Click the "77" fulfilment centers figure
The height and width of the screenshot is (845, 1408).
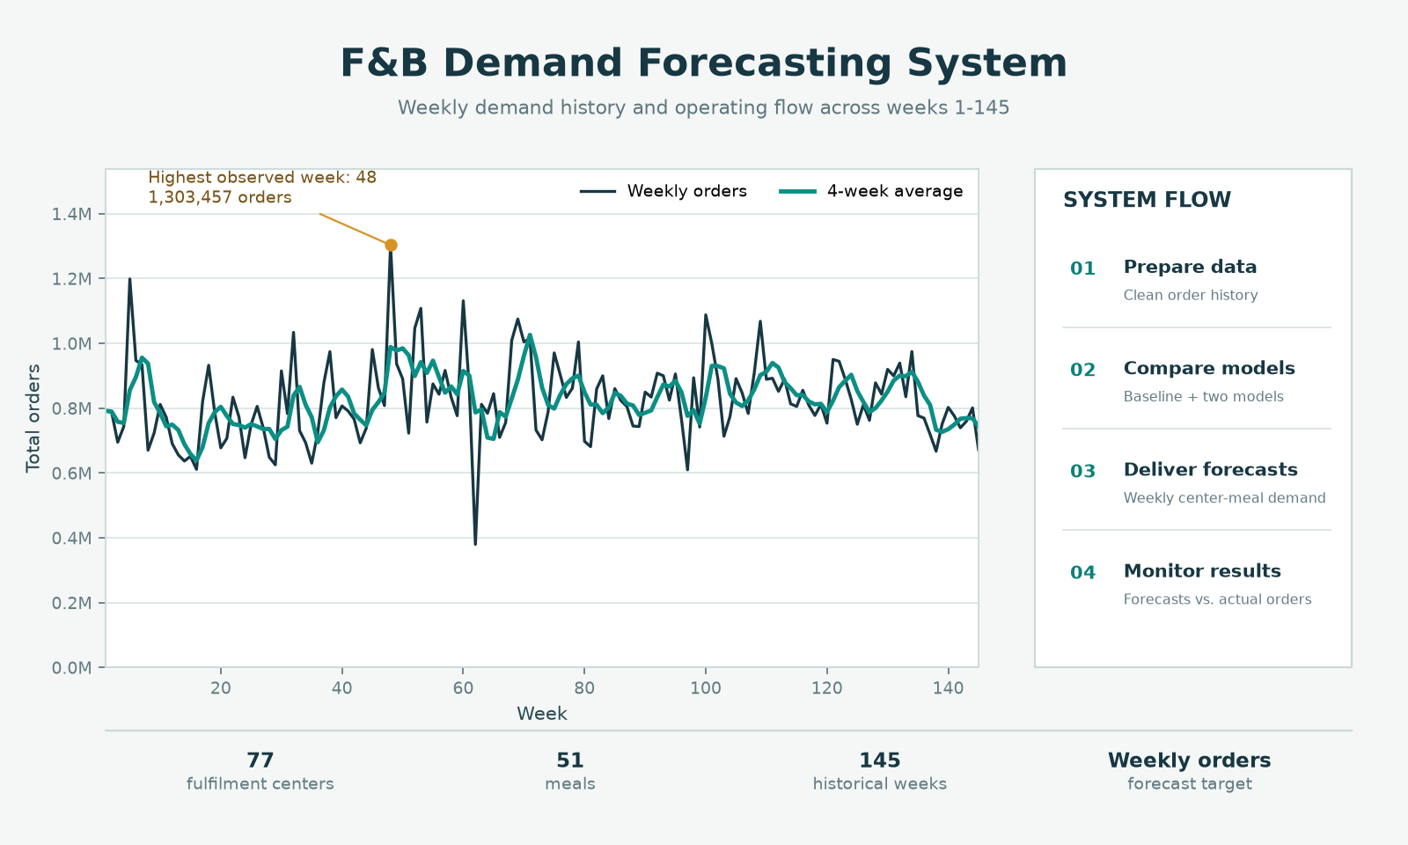pos(260,760)
